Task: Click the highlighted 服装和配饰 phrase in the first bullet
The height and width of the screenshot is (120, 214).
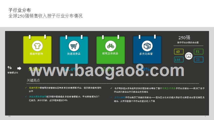Action: tap(35, 88)
